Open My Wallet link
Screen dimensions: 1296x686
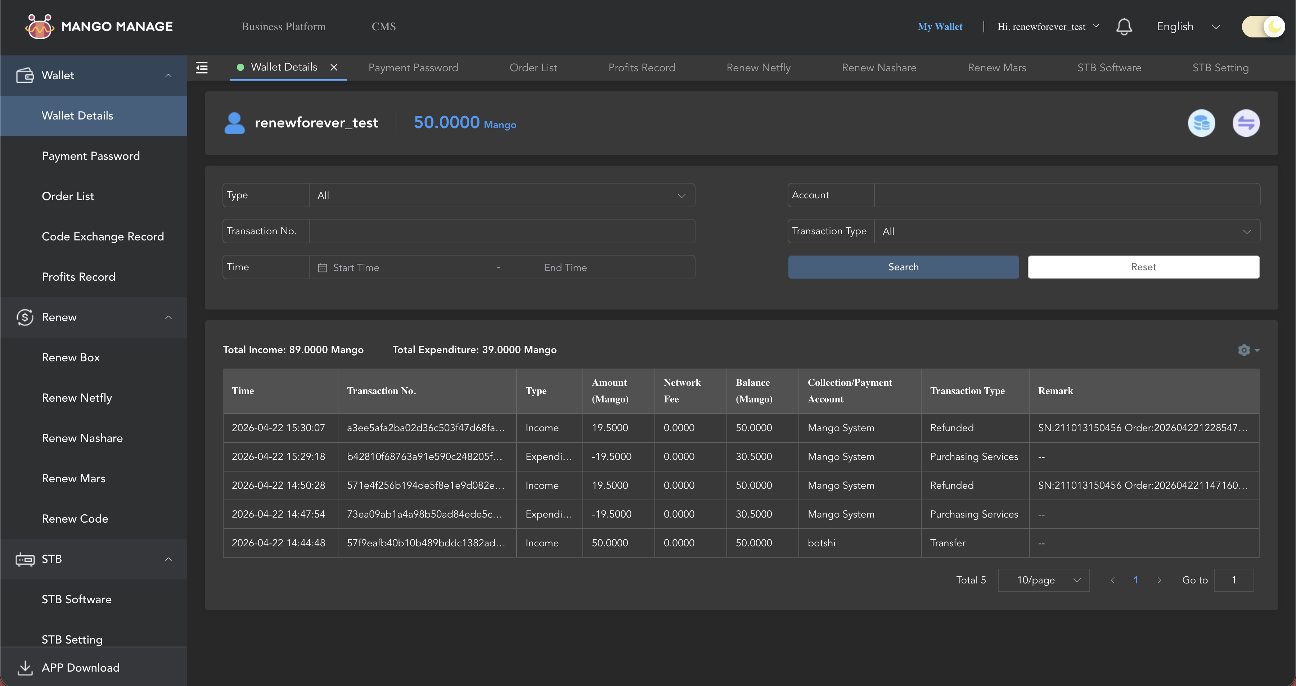940,27
